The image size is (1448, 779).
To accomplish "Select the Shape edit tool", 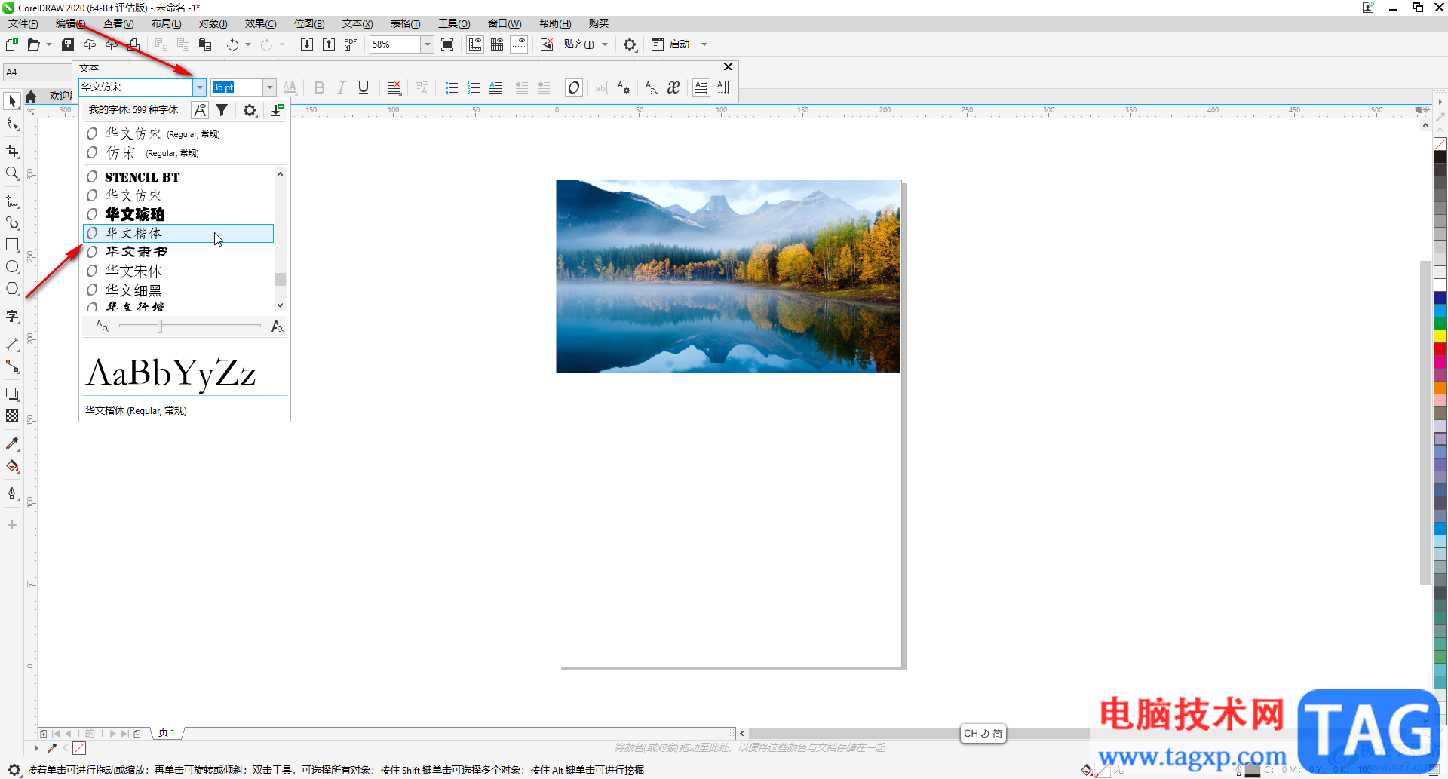I will pyautogui.click(x=12, y=124).
